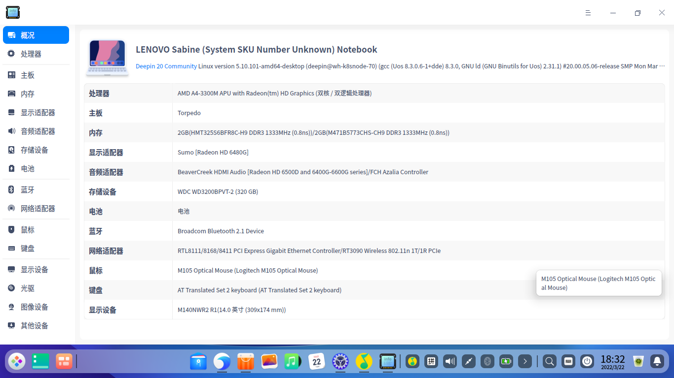Show the 鼠标 mouse page
674x378 pixels.
(36, 229)
